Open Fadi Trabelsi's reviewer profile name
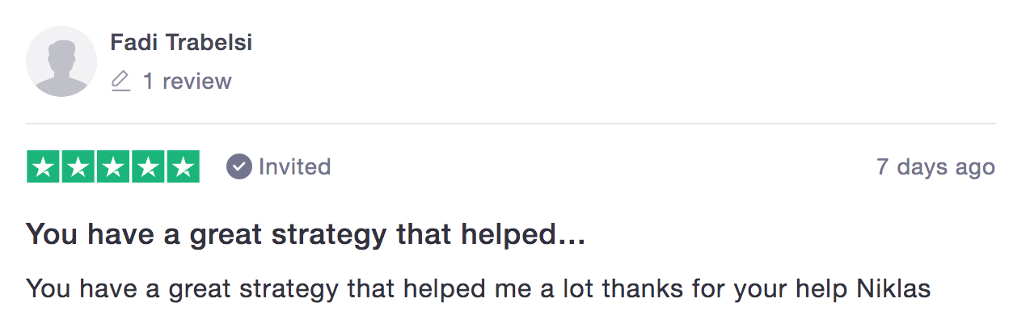This screenshot has width=1030, height=328. click(181, 42)
